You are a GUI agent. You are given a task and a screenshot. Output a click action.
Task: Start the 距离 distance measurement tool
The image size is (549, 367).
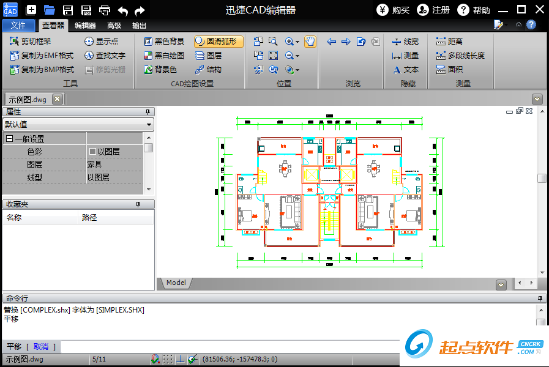tap(456, 42)
